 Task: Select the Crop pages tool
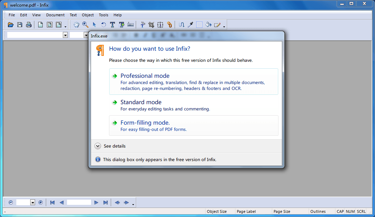click(151, 25)
